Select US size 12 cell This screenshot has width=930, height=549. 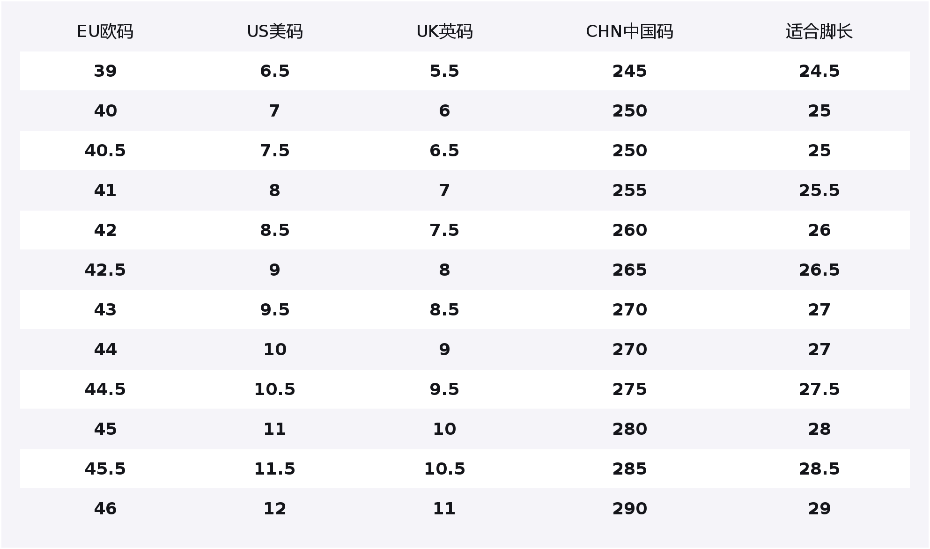pos(275,509)
